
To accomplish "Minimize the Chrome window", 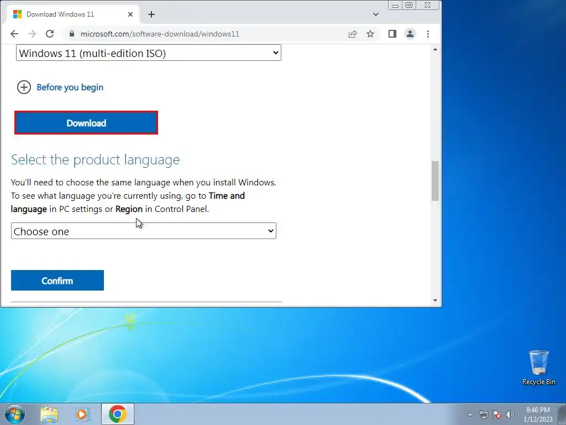I will (395, 5).
